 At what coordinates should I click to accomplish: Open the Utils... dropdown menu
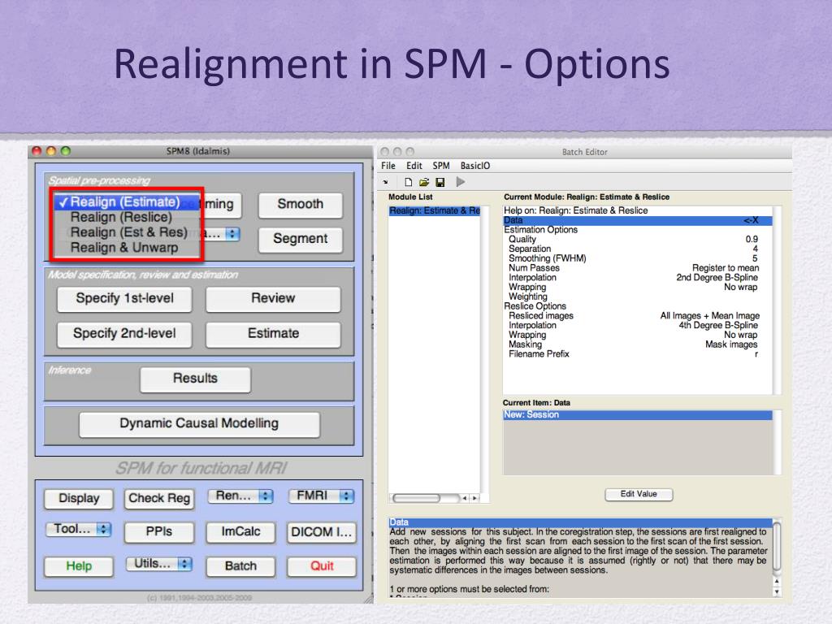pos(159,564)
